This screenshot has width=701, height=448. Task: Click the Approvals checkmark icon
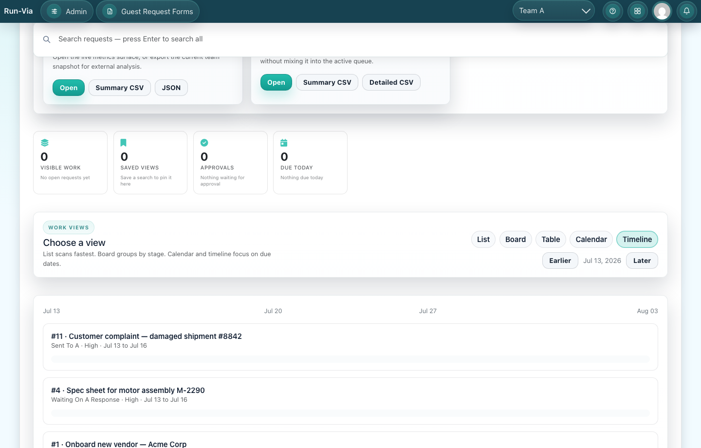pyautogui.click(x=204, y=143)
